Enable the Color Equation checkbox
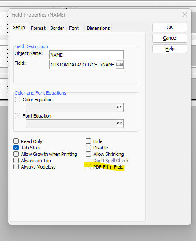196x241 pixels. point(18,100)
